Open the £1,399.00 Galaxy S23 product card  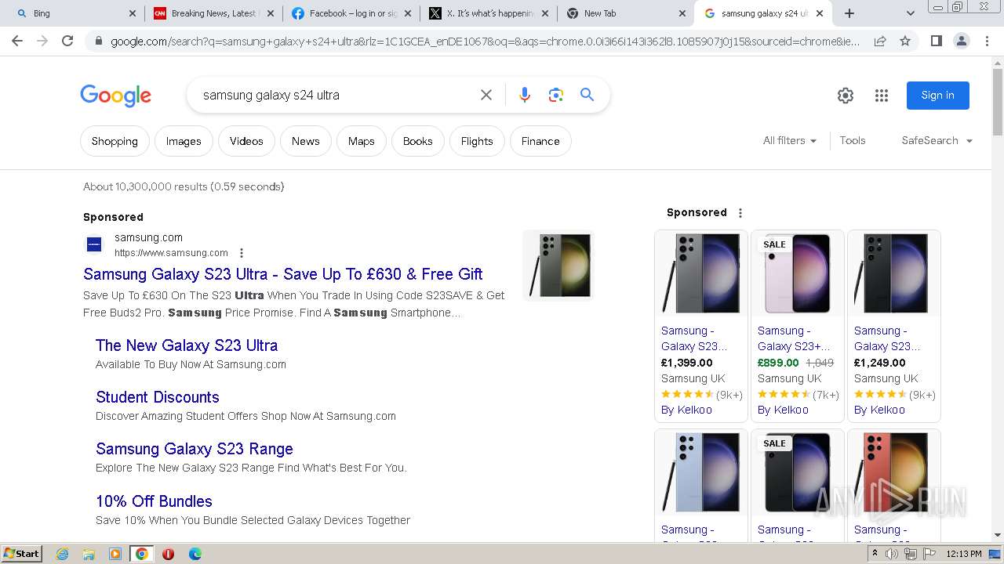tap(701, 326)
